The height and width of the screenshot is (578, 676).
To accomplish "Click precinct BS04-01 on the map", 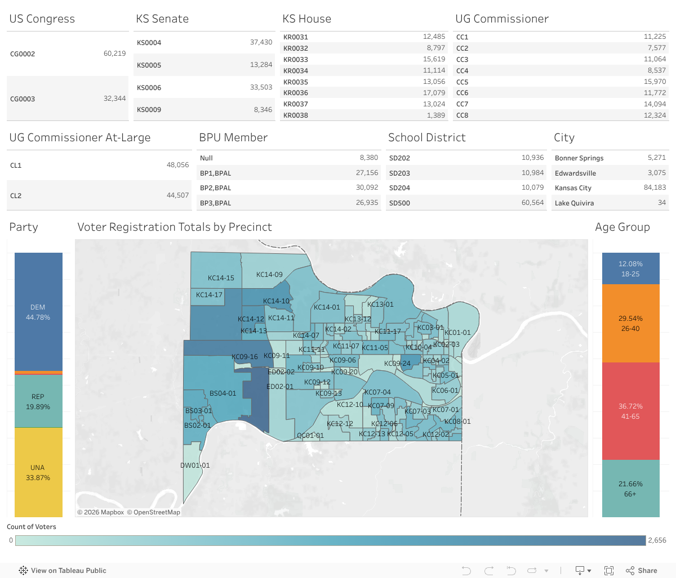I will tap(223, 393).
